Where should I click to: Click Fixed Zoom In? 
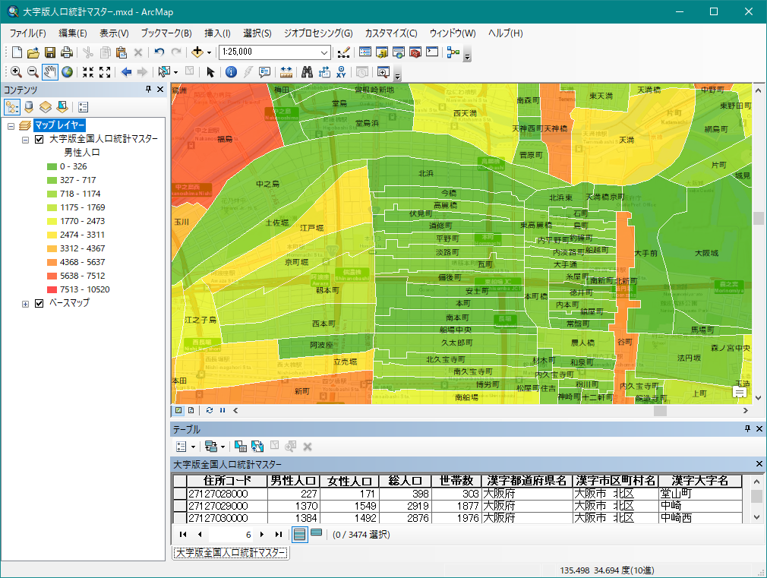click(x=88, y=72)
